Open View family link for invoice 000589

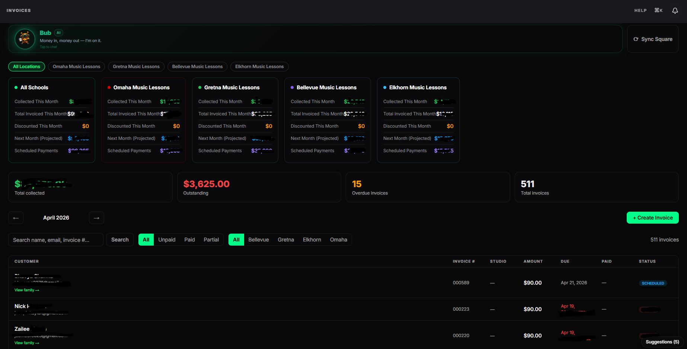(26, 290)
